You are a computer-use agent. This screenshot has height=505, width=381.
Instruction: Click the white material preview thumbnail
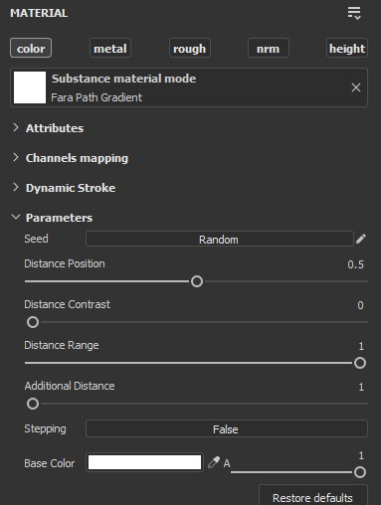pos(30,87)
